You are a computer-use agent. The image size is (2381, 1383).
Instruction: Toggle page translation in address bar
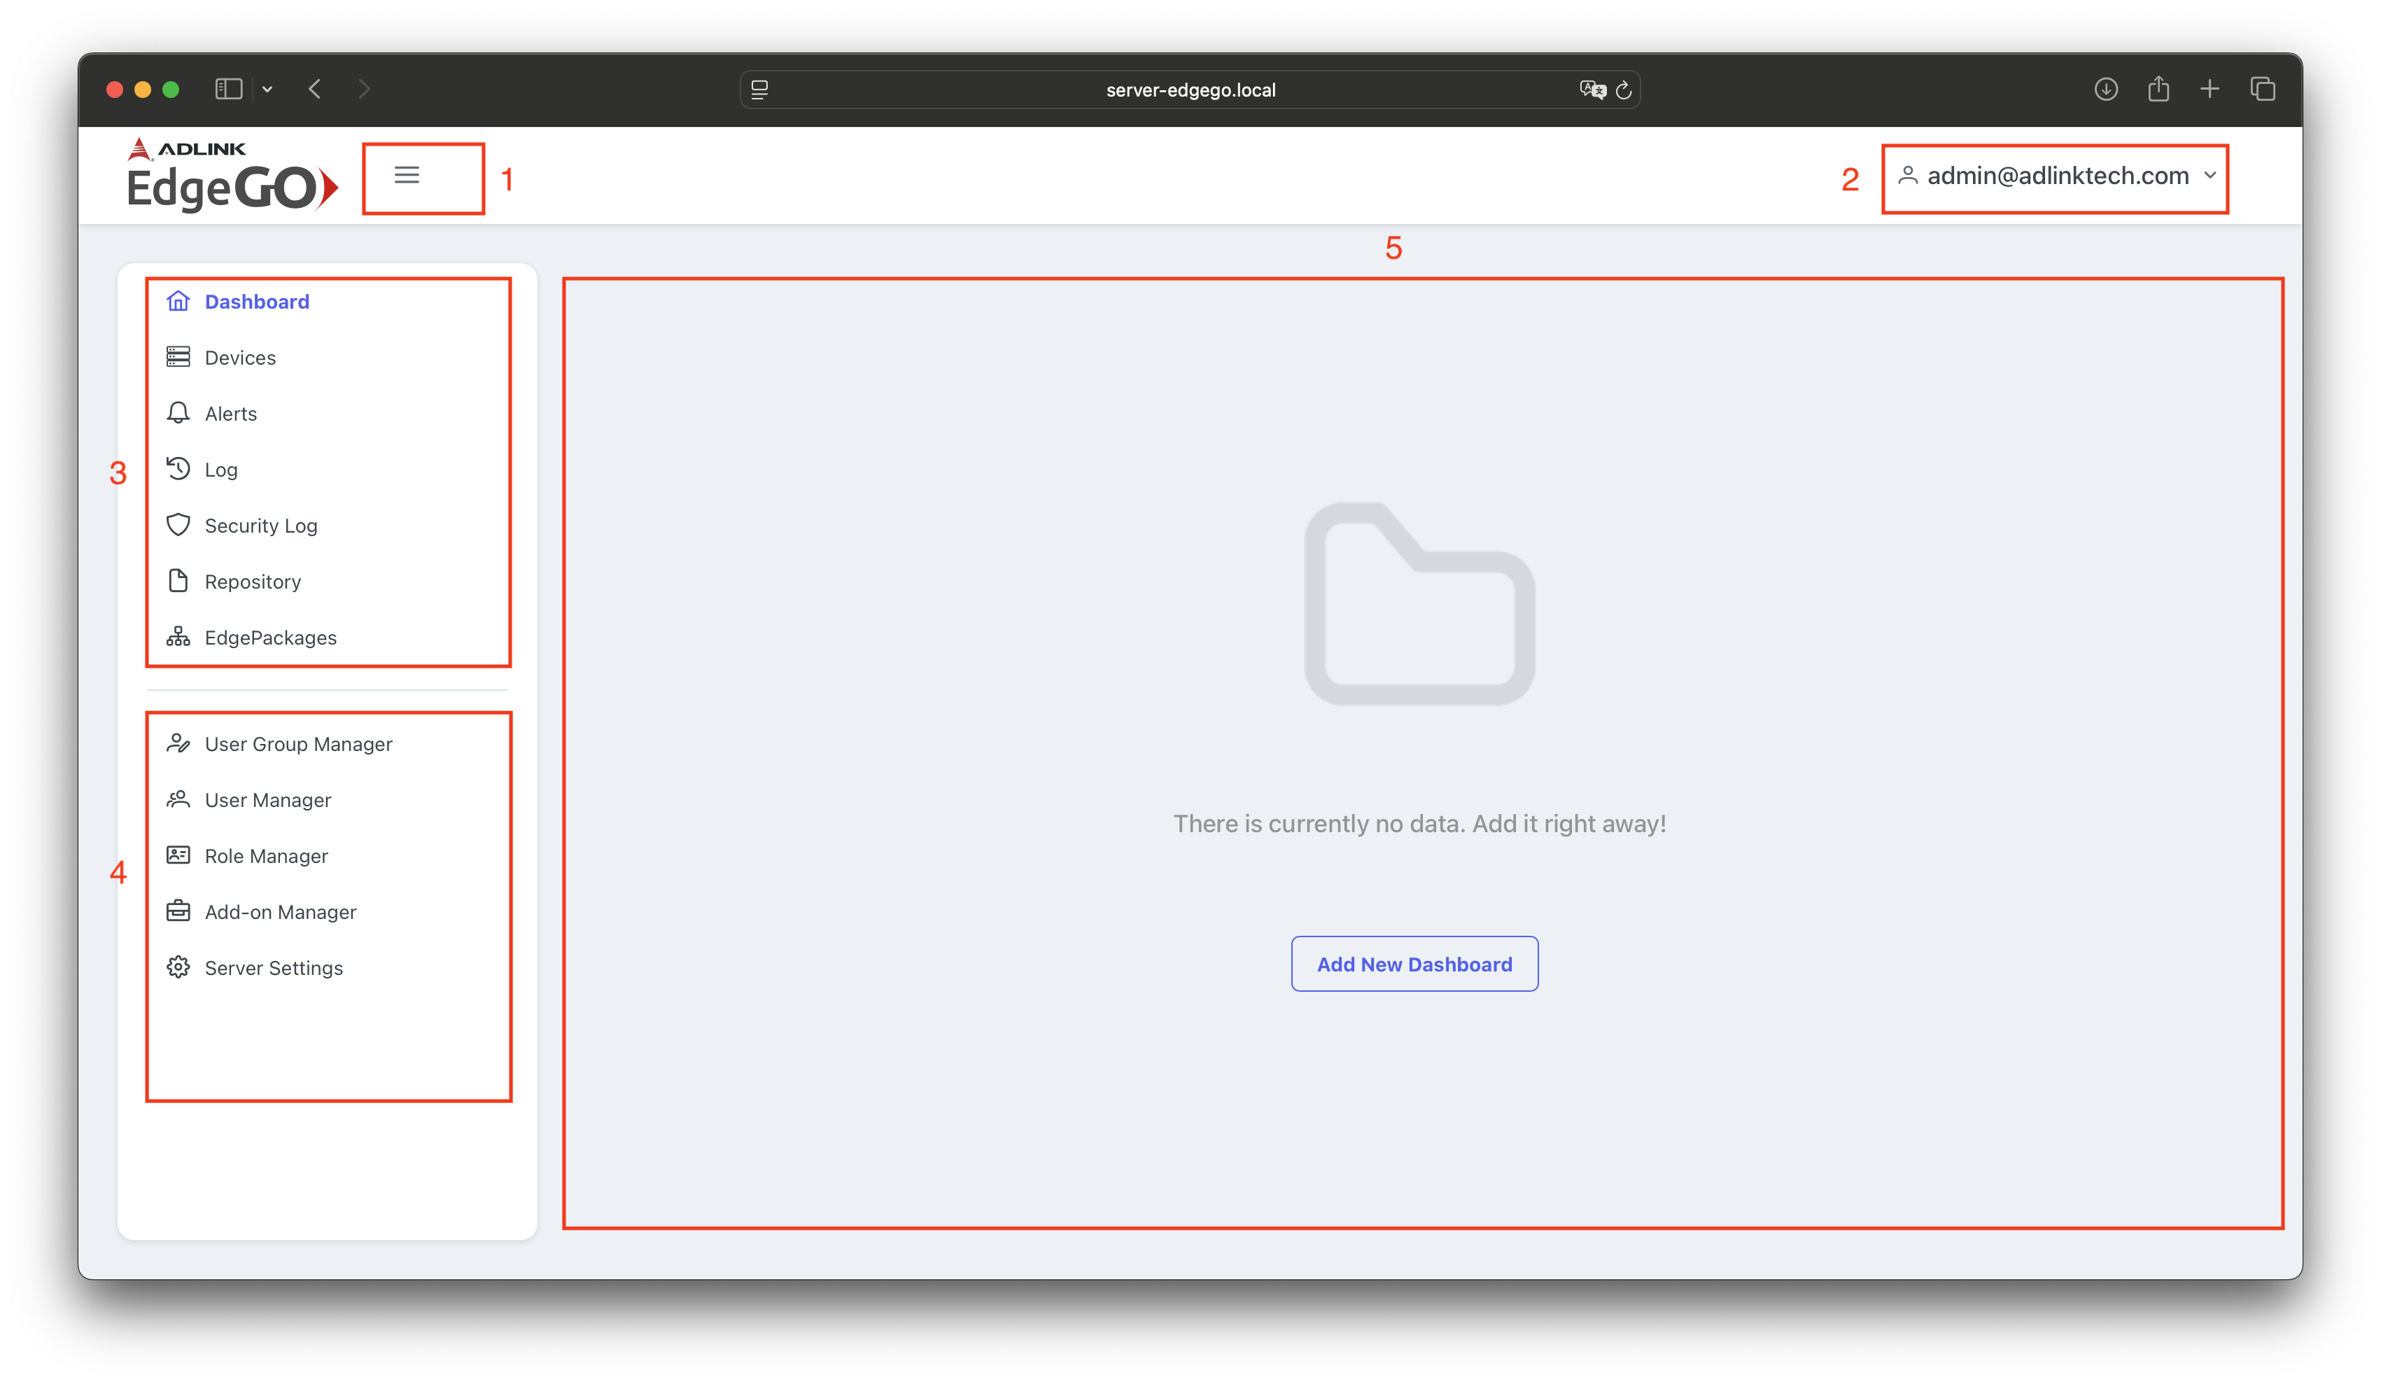[x=1592, y=89]
